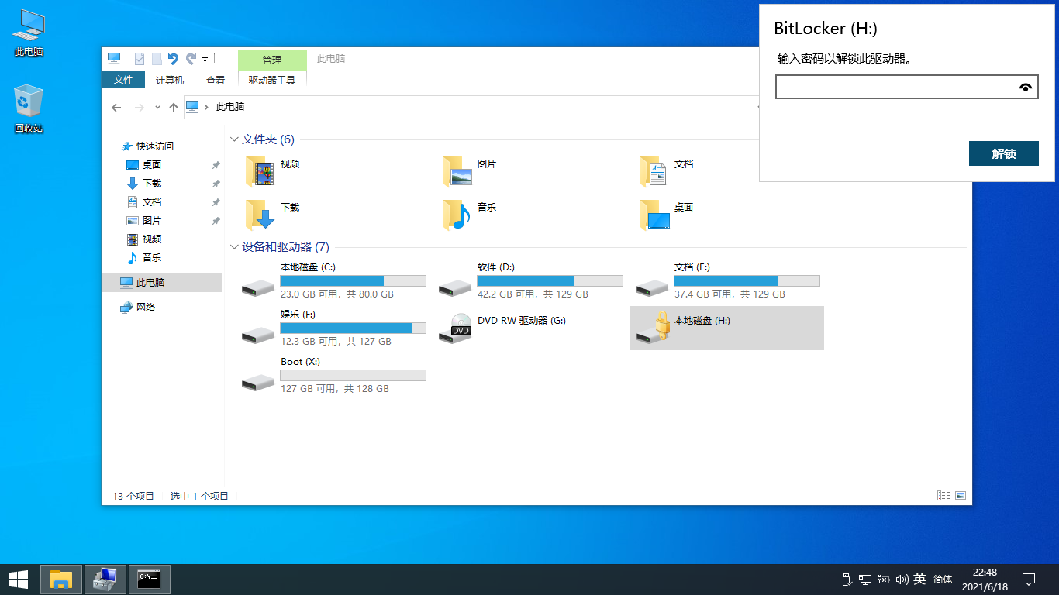Collapse the 设备和驱动器 (7) group
This screenshot has width=1059, height=595.
tap(234, 247)
